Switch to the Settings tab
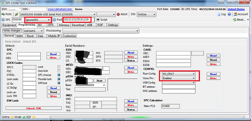The image size is (251, 121). click(113, 25)
